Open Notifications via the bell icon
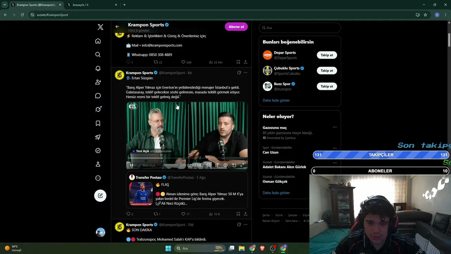Screen dimensions: 451x254 [x=98, y=68]
